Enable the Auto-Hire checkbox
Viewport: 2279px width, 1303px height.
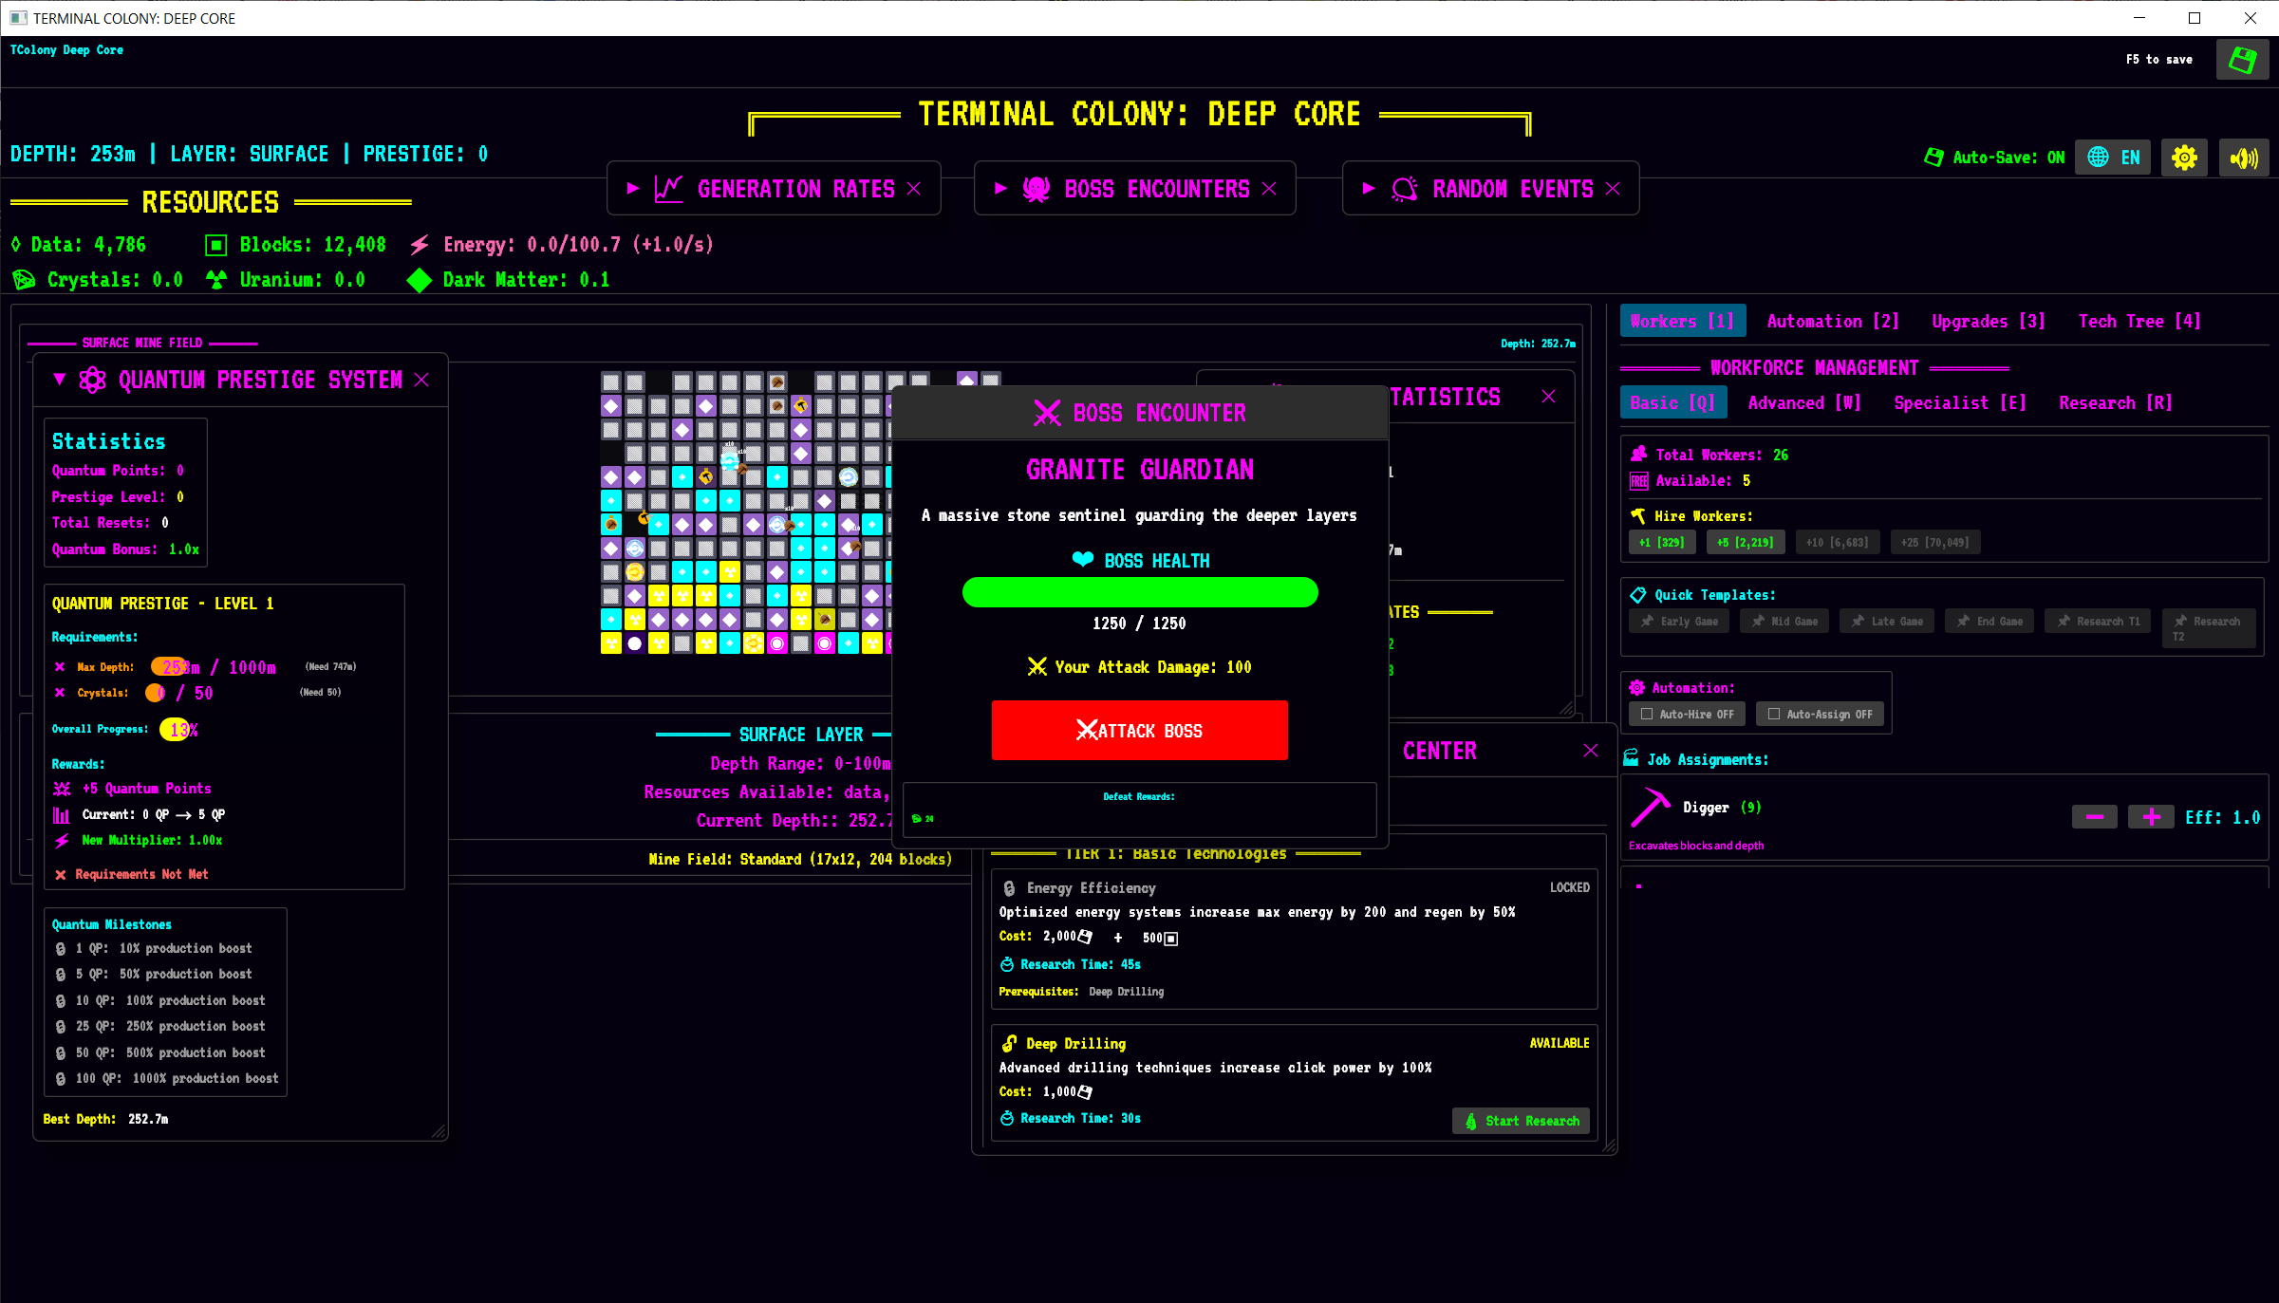[x=1647, y=714]
